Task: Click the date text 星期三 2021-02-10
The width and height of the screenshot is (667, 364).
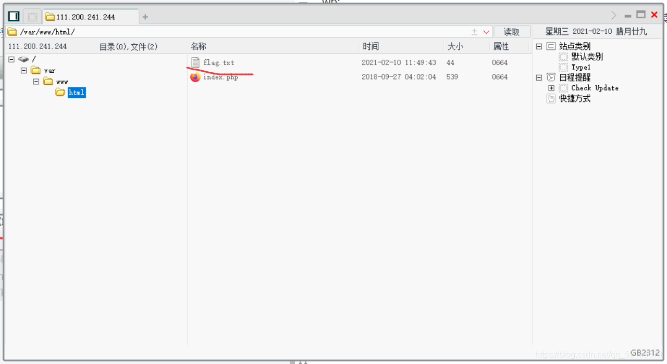Action: tap(579, 32)
